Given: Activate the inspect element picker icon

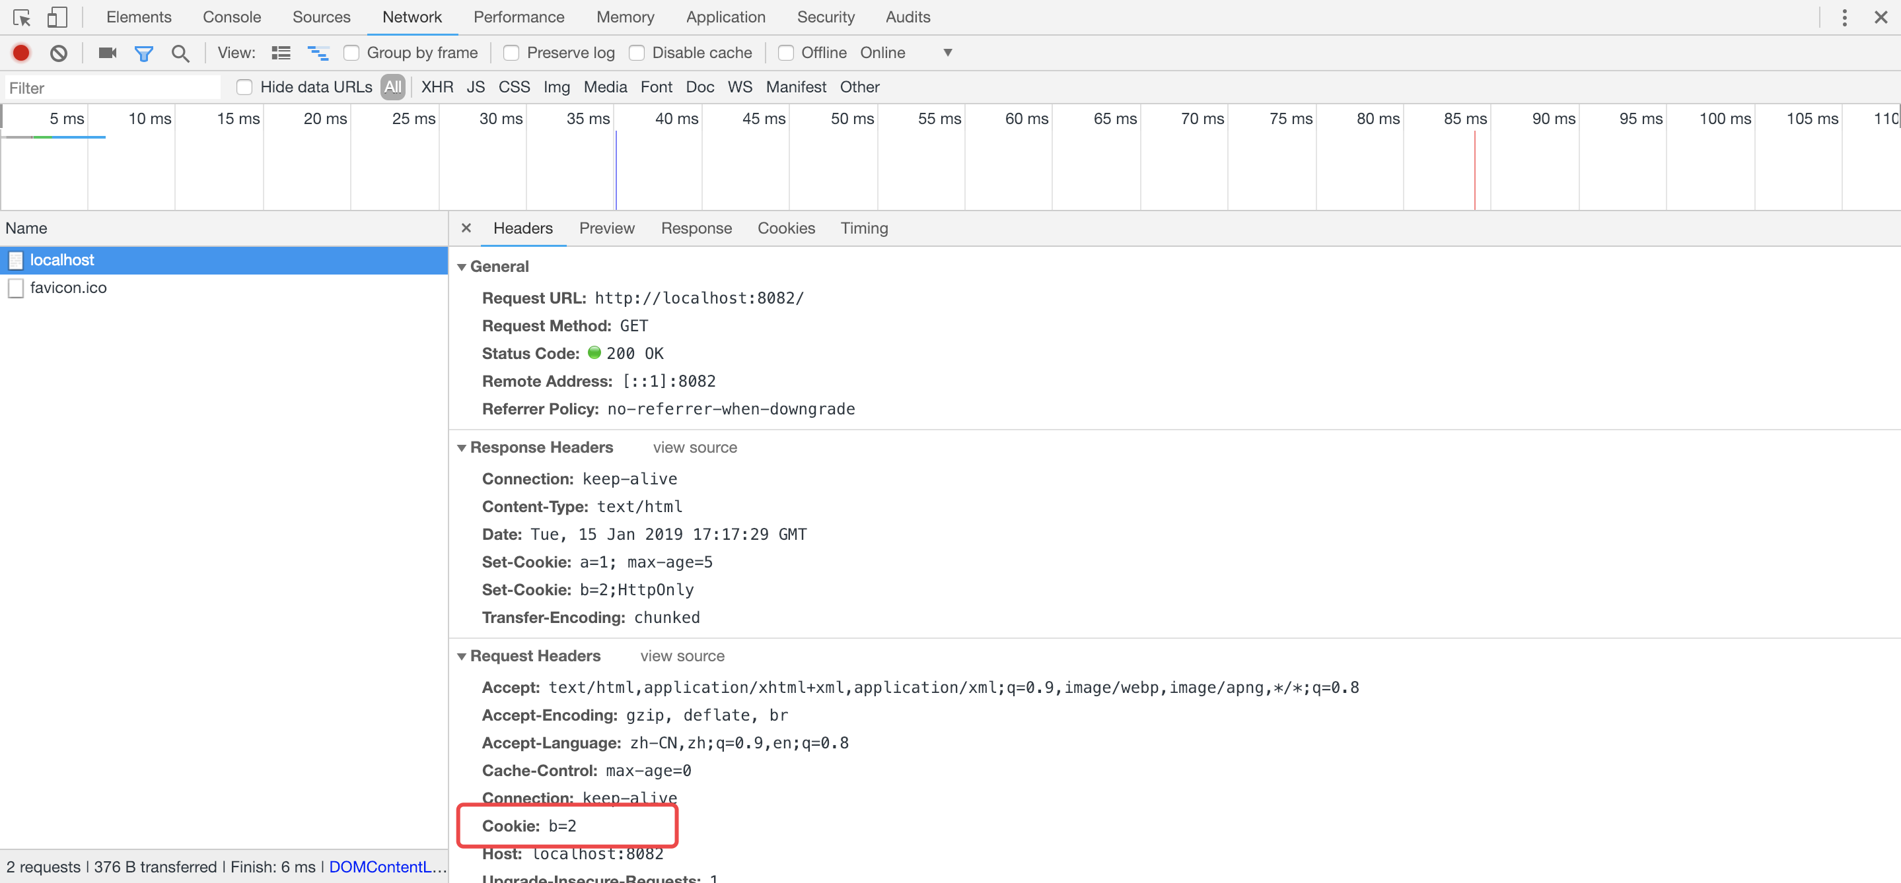Looking at the screenshot, I should tap(22, 17).
